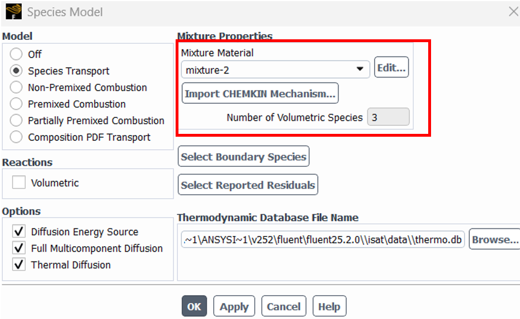Choose Non-Premixed Combustion model
Screen dimensions: 520x319
[16, 87]
